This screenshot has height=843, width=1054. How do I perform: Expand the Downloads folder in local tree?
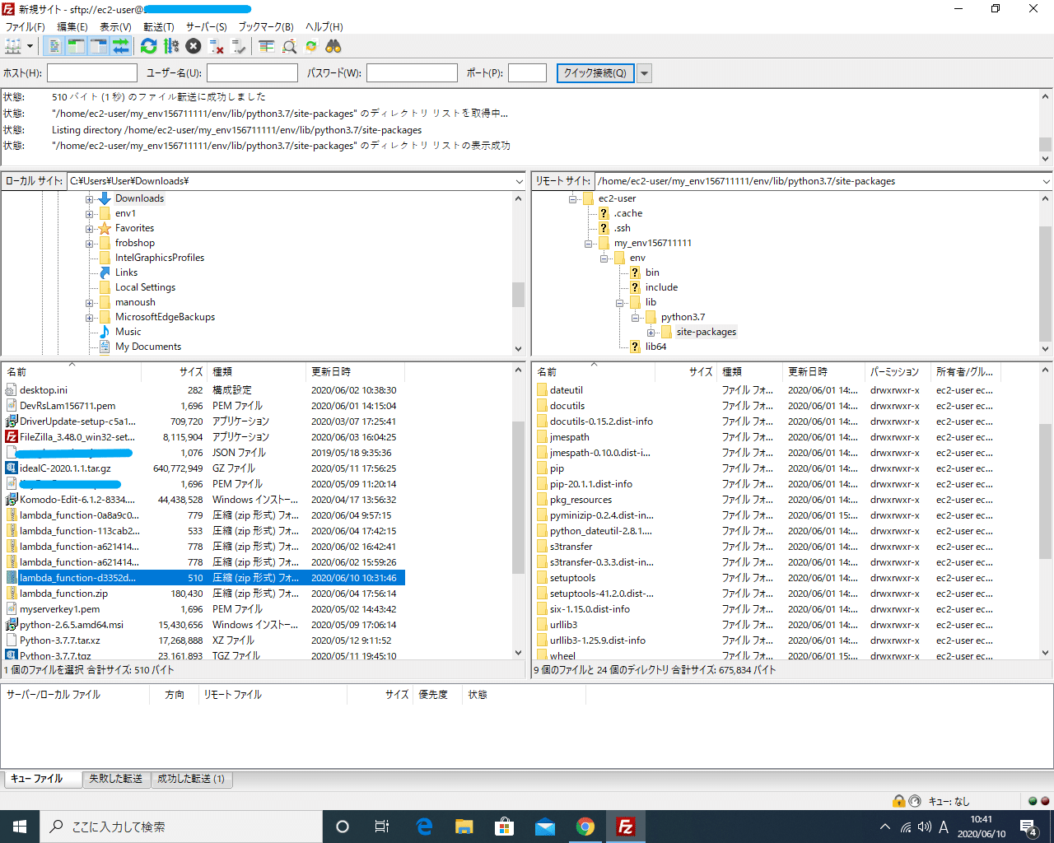(x=89, y=198)
